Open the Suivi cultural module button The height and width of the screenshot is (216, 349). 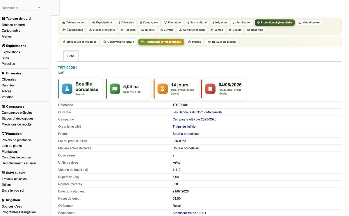(x=197, y=22)
